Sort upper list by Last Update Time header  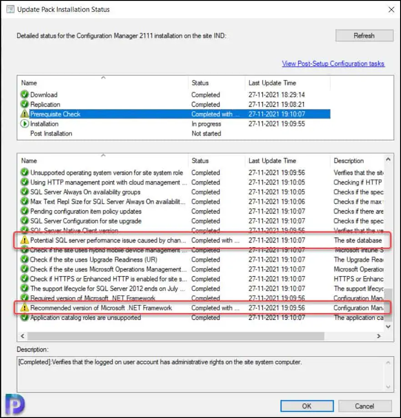coord(287,83)
